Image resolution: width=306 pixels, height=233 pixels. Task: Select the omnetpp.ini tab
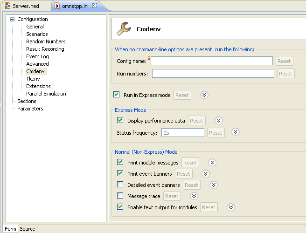(x=75, y=6)
